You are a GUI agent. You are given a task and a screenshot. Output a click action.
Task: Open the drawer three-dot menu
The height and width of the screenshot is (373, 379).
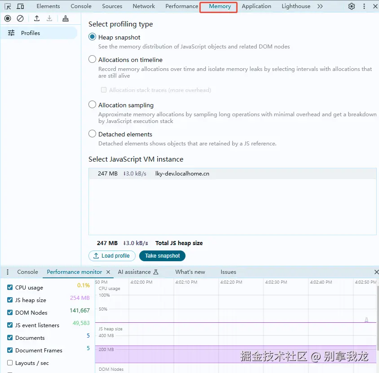point(8,272)
